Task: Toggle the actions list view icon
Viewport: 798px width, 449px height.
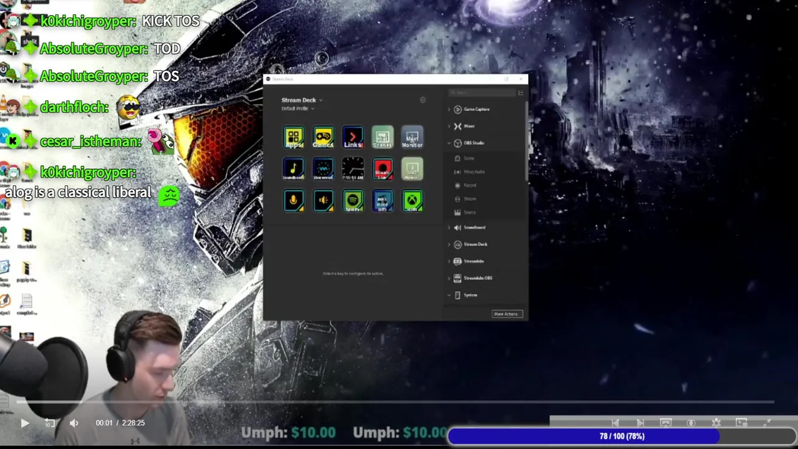Action: [x=521, y=93]
